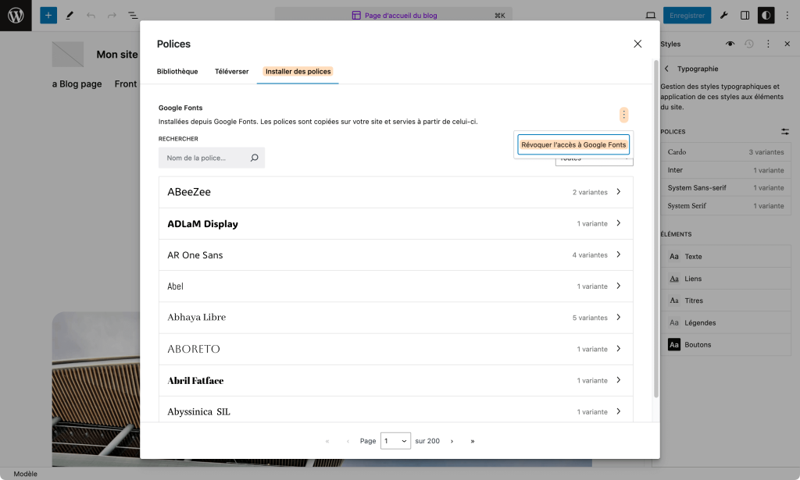Open the page number dropdown
Viewport: 800px width, 480px height.
[x=395, y=441]
